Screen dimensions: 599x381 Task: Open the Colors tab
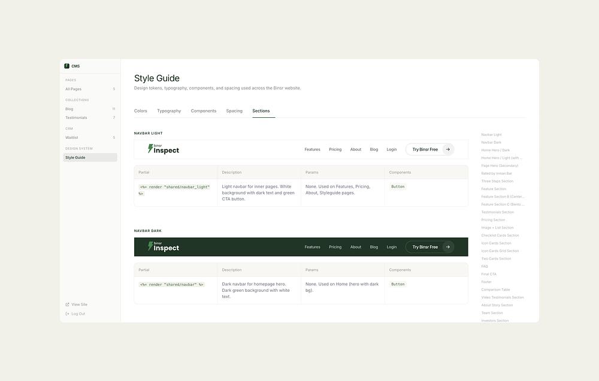click(x=141, y=111)
